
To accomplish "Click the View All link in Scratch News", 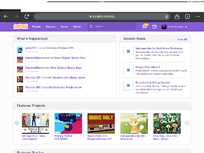I will (182, 40).
